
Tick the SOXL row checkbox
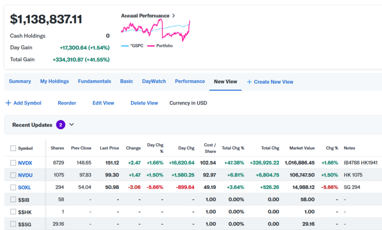pos(13,187)
